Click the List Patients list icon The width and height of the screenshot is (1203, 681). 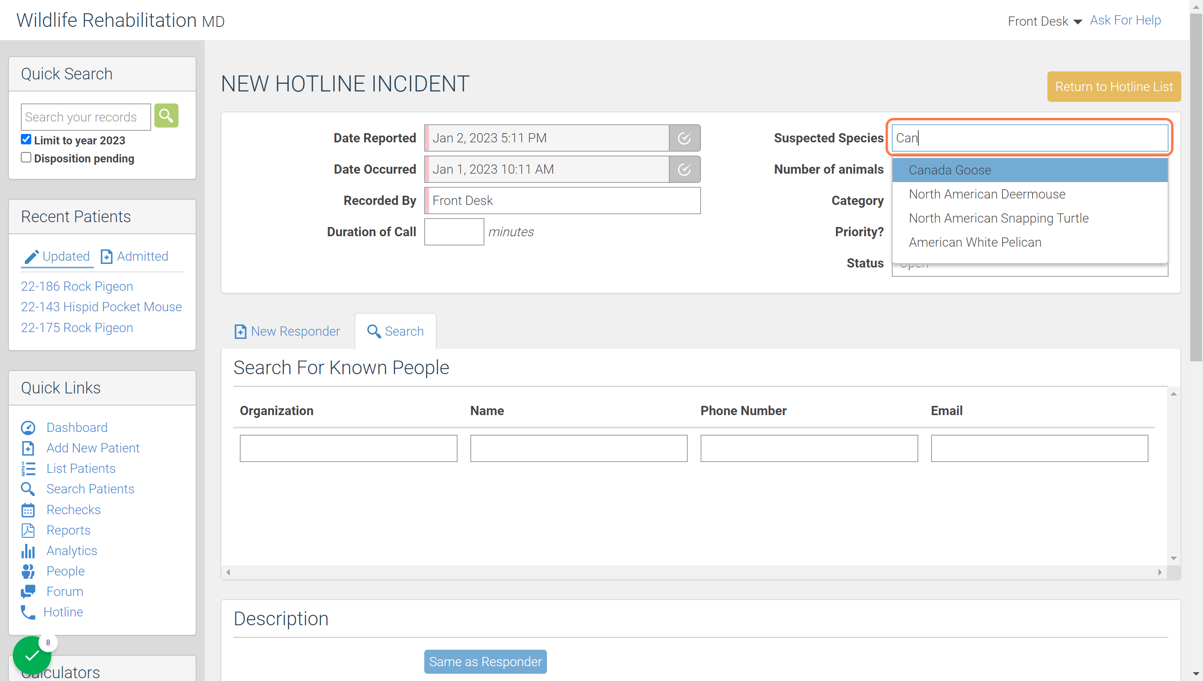click(28, 469)
